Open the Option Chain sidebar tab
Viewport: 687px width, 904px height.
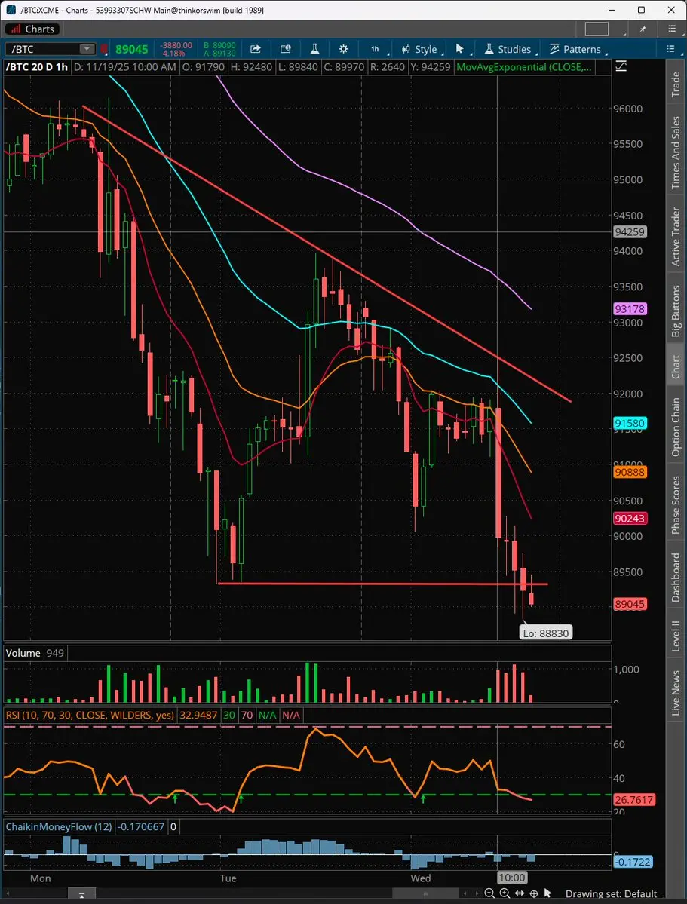point(676,427)
